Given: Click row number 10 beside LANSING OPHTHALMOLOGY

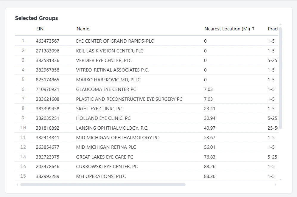Looking at the screenshot, I should pos(23,128).
